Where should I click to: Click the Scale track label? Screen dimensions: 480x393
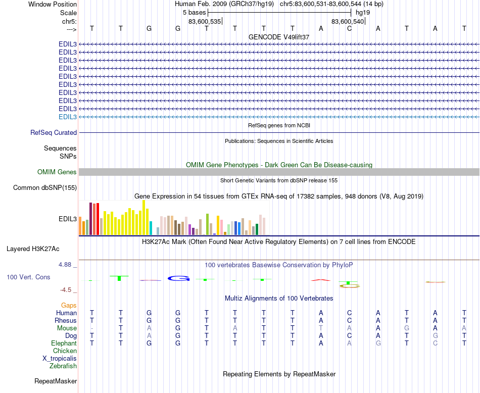click(68, 13)
